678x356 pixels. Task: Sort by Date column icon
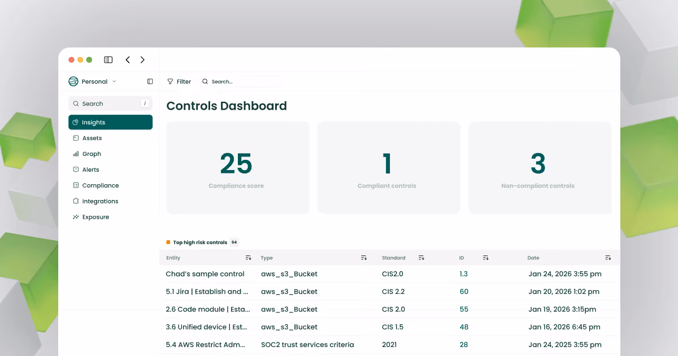point(608,258)
